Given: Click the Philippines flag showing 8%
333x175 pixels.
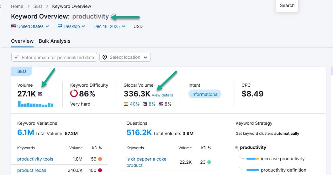Looking at the screenshot, I should [x=145, y=104].
